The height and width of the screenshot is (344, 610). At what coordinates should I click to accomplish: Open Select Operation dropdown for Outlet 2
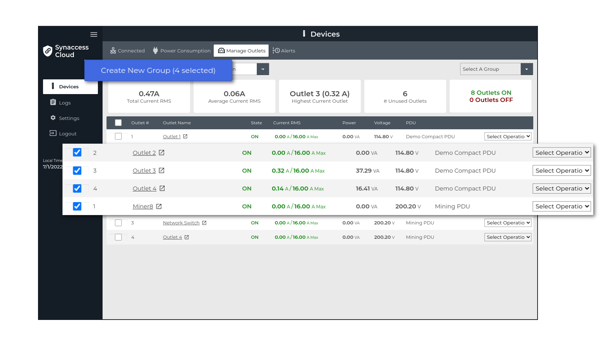coord(562,153)
